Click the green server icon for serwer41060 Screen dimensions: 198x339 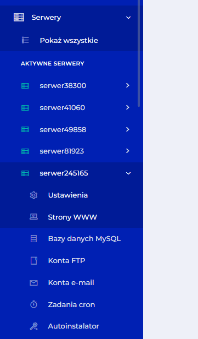click(25, 108)
